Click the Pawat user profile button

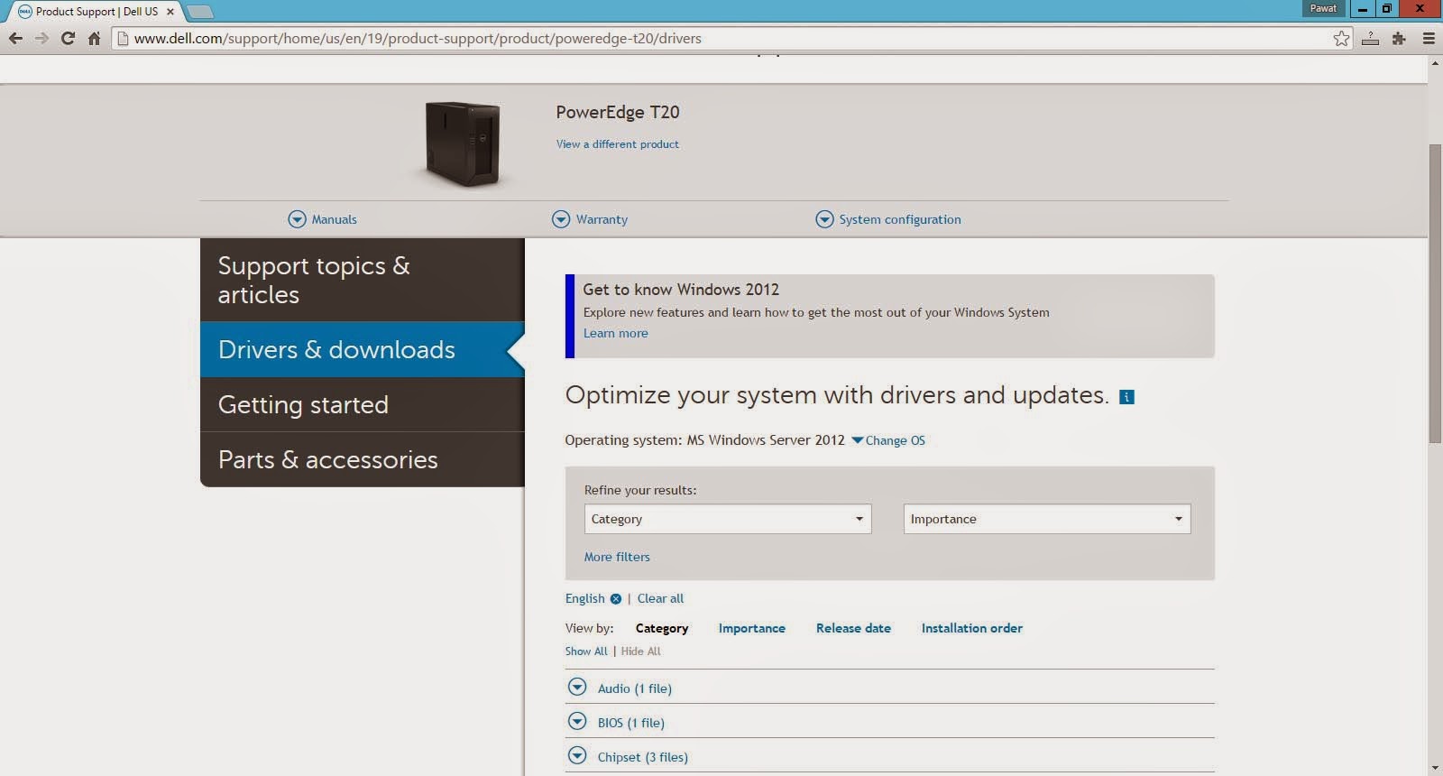tap(1324, 8)
